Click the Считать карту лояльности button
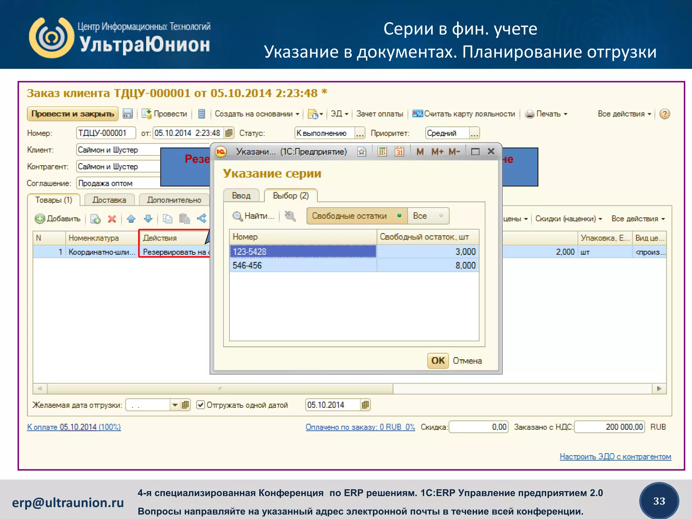Screen dimensions: 692x519 click(x=464, y=114)
